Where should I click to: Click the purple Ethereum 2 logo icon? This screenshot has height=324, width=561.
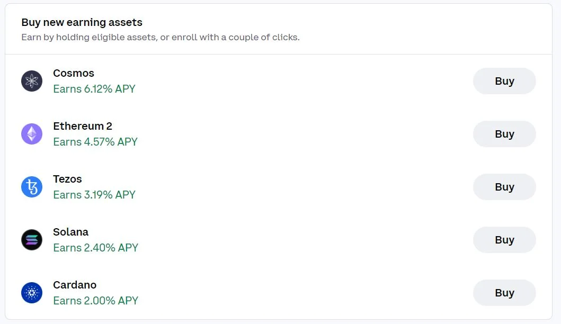[32, 134]
